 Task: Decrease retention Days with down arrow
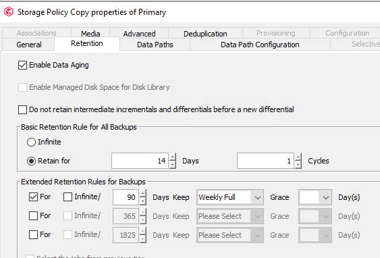172,165
